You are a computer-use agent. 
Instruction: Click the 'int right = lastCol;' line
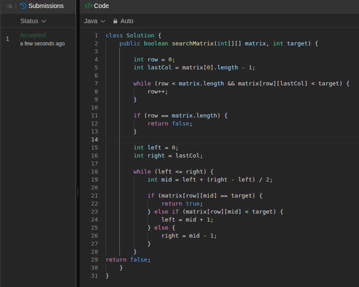coord(168,155)
